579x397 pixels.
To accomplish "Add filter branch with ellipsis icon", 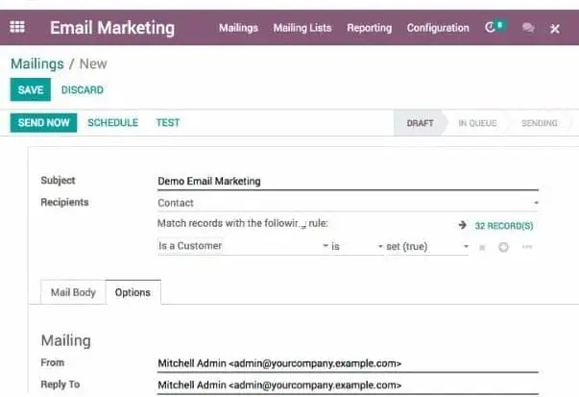I will click(526, 247).
